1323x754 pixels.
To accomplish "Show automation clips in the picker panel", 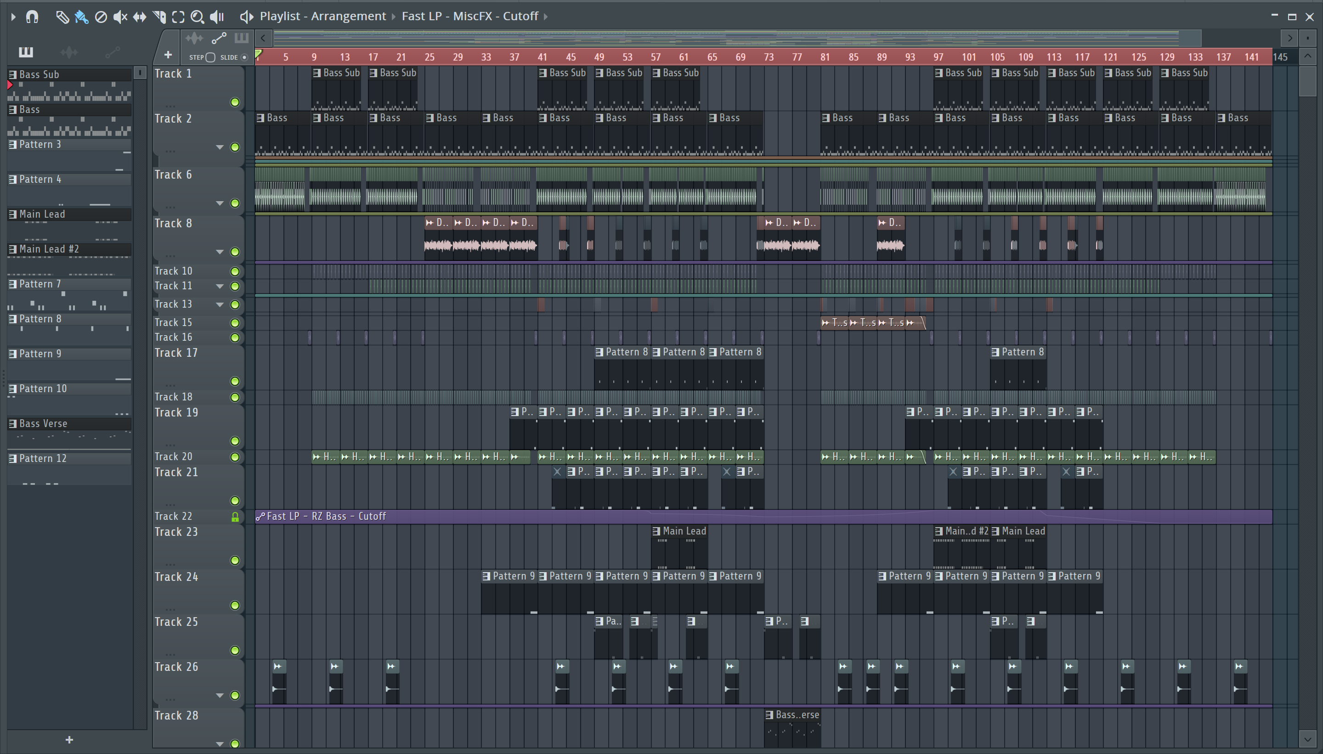I will (113, 52).
